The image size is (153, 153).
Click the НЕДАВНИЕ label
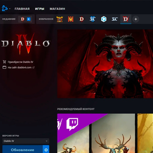[x=9, y=19]
